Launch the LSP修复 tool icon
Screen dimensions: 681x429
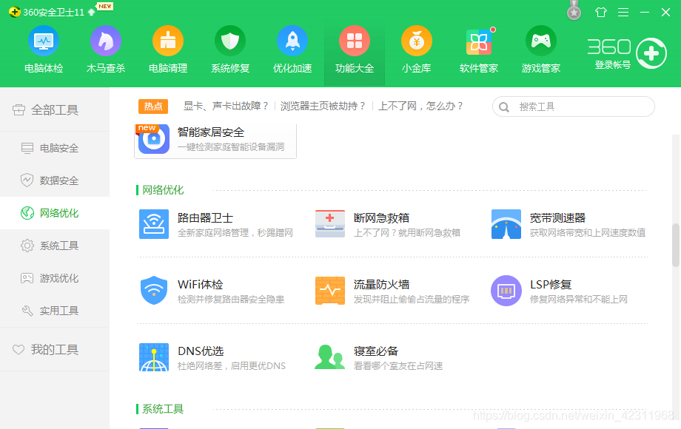(x=506, y=291)
